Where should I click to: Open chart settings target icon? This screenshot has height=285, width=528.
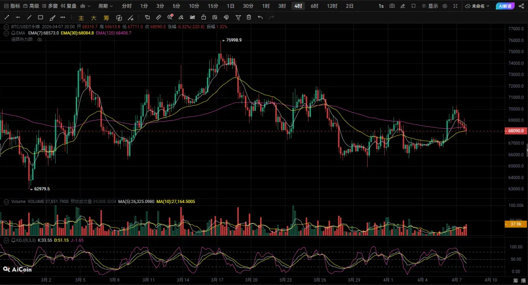click(x=444, y=6)
